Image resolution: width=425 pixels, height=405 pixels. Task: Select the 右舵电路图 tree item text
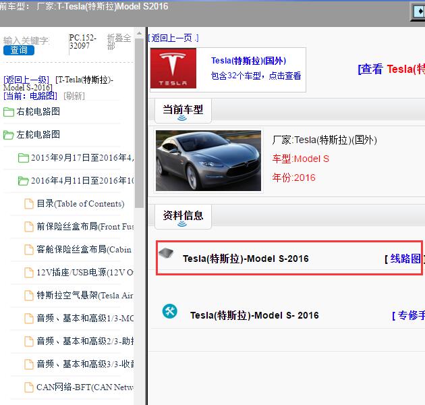(38, 111)
